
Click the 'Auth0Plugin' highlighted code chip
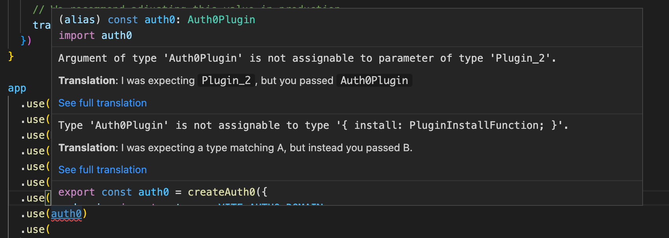pos(373,80)
